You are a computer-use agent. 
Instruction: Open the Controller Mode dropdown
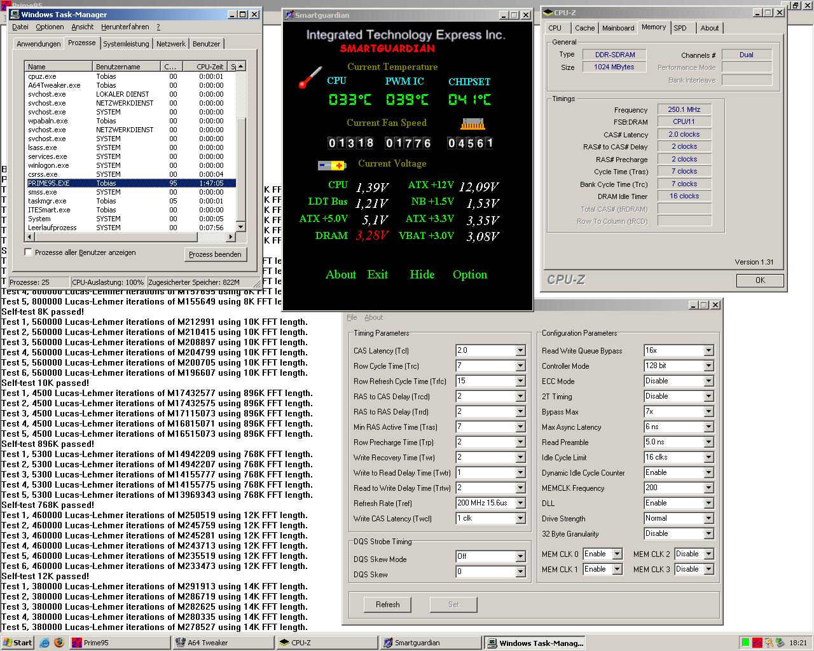(x=708, y=366)
